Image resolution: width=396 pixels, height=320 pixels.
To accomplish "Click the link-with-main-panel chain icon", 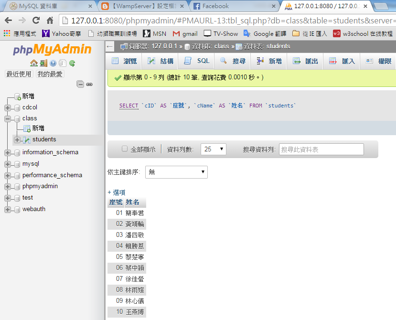I will (89, 85).
